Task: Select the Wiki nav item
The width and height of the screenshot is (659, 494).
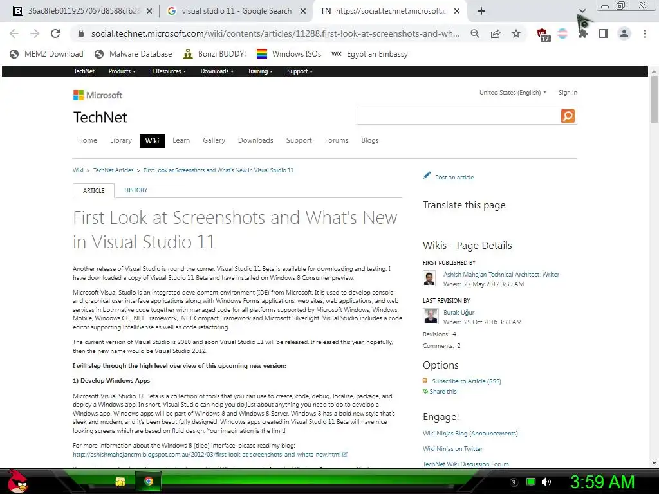Action: point(152,141)
